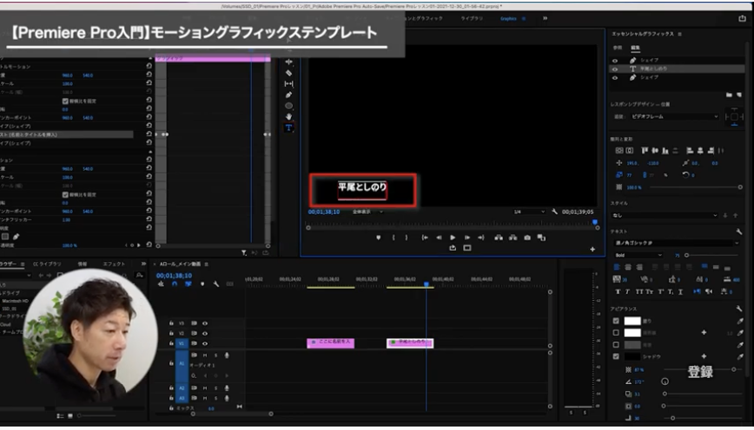Image resolution: width=754 pixels, height=430 pixels.
Task: Center align text in Text section
Action: tap(629, 267)
